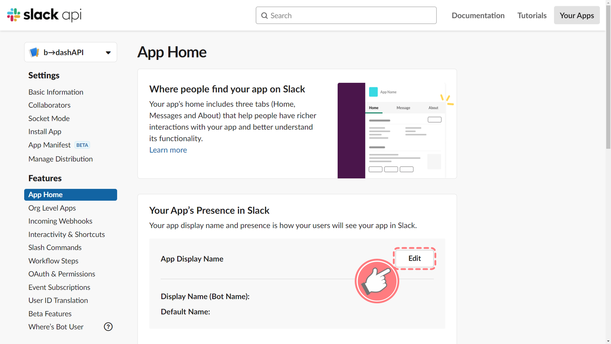Open Socket Mode settings
This screenshot has width=611, height=344.
click(49, 118)
